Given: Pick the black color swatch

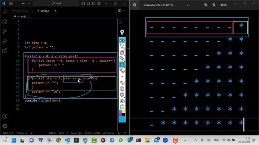Looking at the screenshot, I should click(x=123, y=114).
